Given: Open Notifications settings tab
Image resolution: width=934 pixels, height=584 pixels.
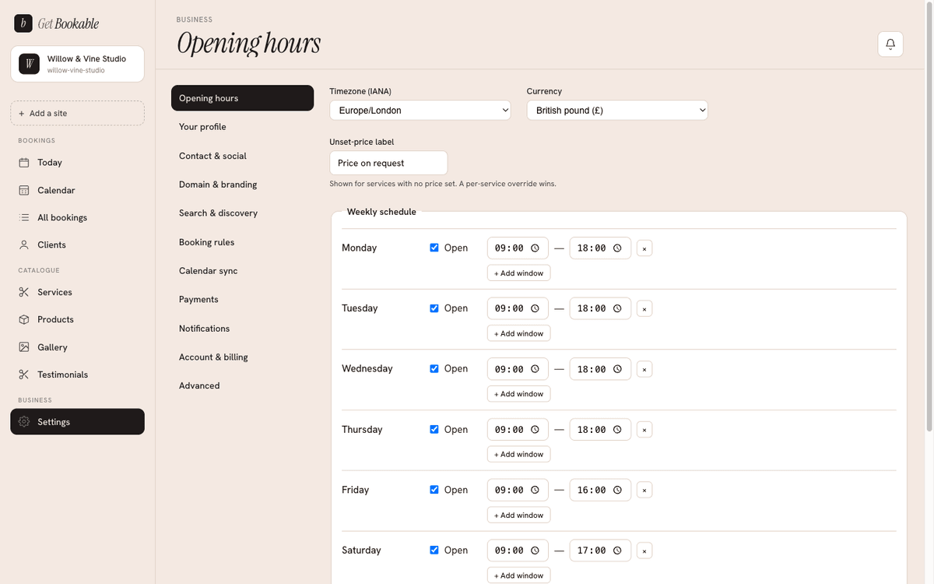Looking at the screenshot, I should 242,329.
